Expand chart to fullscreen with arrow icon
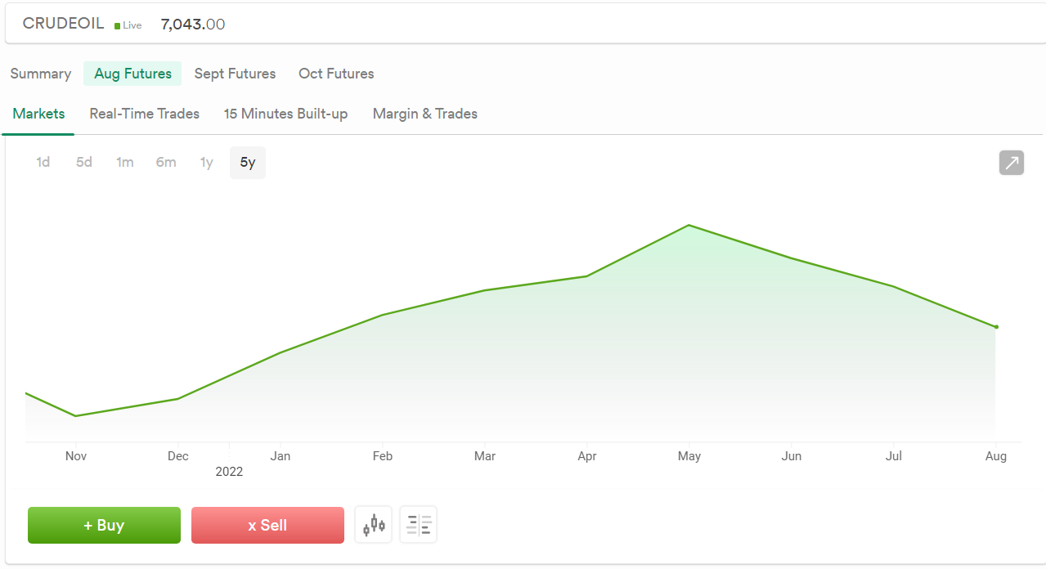The width and height of the screenshot is (1046, 569). (x=1012, y=163)
